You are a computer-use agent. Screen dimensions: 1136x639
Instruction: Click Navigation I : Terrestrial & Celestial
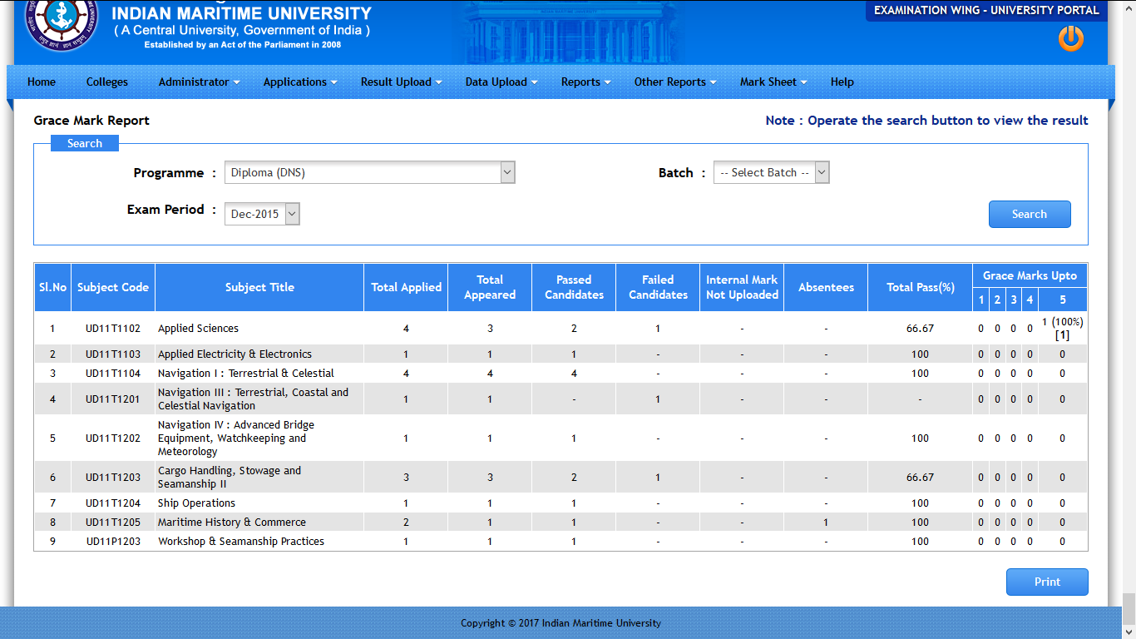point(246,374)
